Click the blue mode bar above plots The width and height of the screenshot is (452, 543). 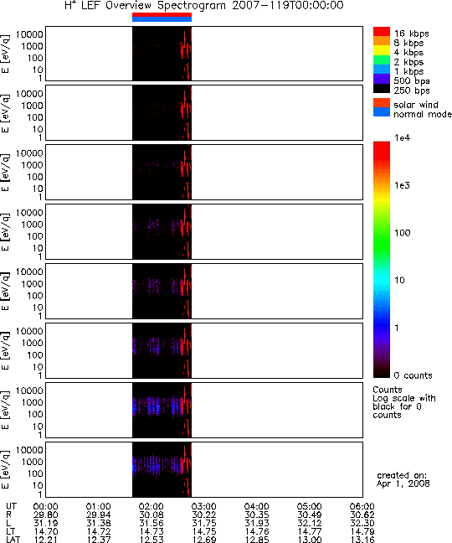[162, 19]
